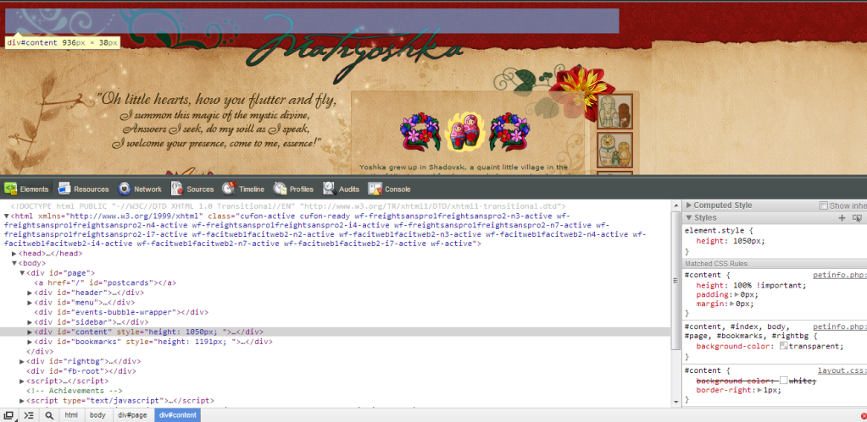Viewport: 867px width, 422px height.
Task: Select the body breadcrumb item
Action: click(x=97, y=415)
